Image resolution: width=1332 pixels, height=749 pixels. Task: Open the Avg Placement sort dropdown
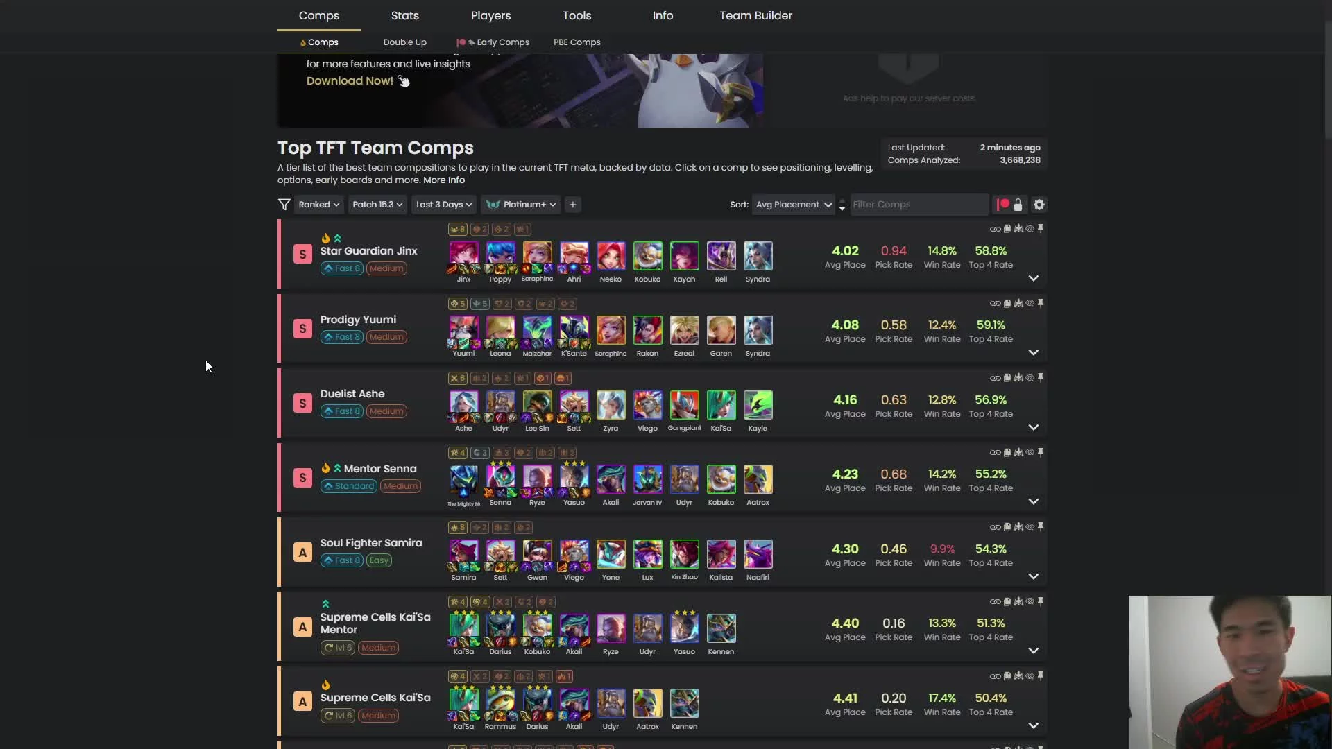click(x=793, y=205)
